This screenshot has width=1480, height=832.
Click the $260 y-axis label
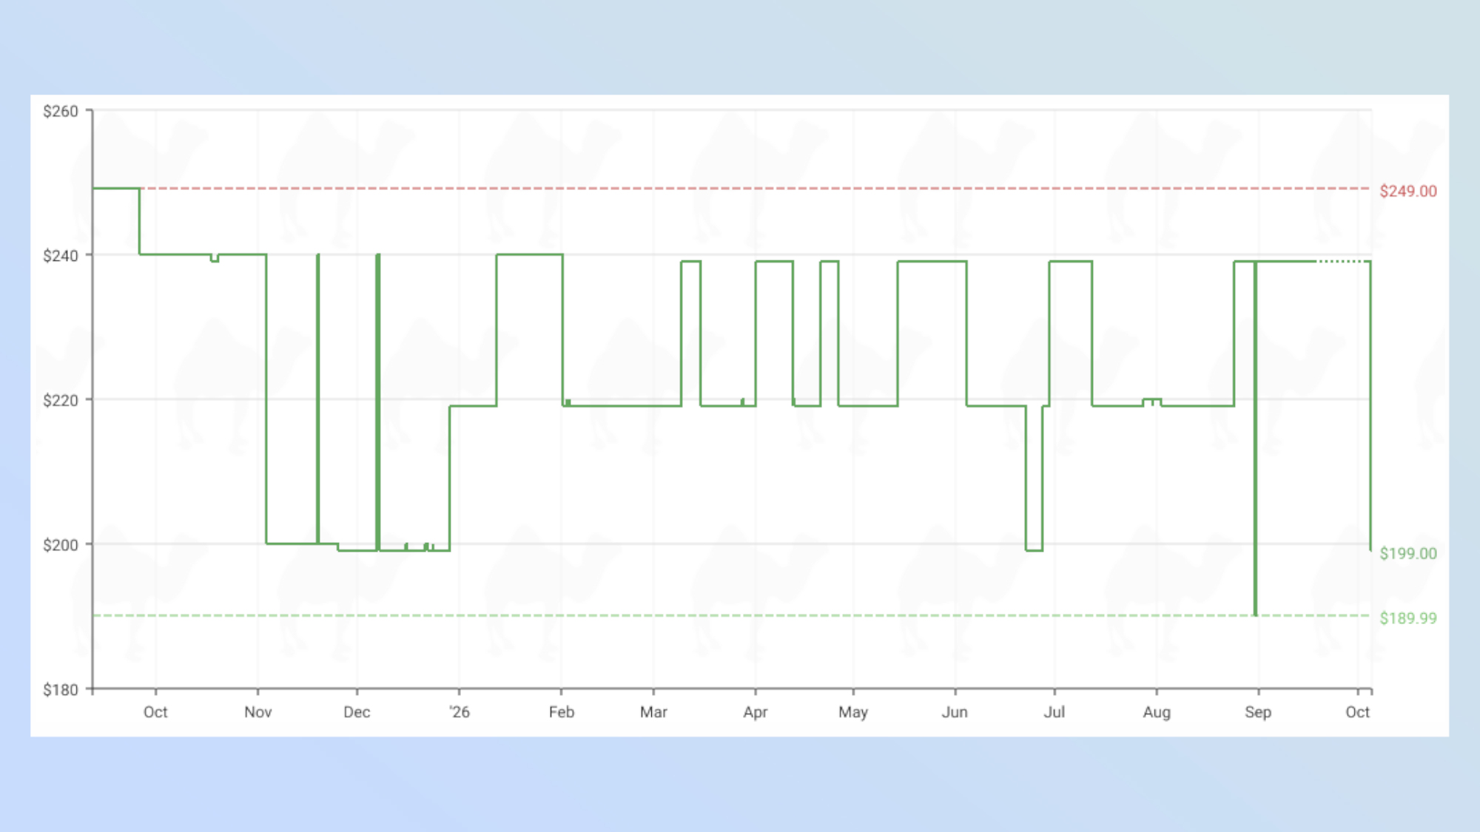(x=60, y=111)
